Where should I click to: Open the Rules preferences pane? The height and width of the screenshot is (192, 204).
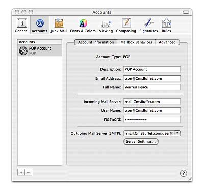166,26
